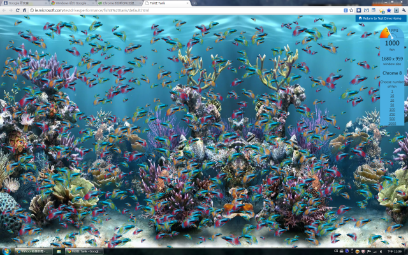408x255 pixels.
Task: Set number of fish to 10
Action: (392, 96)
